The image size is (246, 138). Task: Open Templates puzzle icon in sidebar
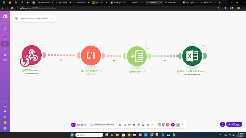[5, 55]
